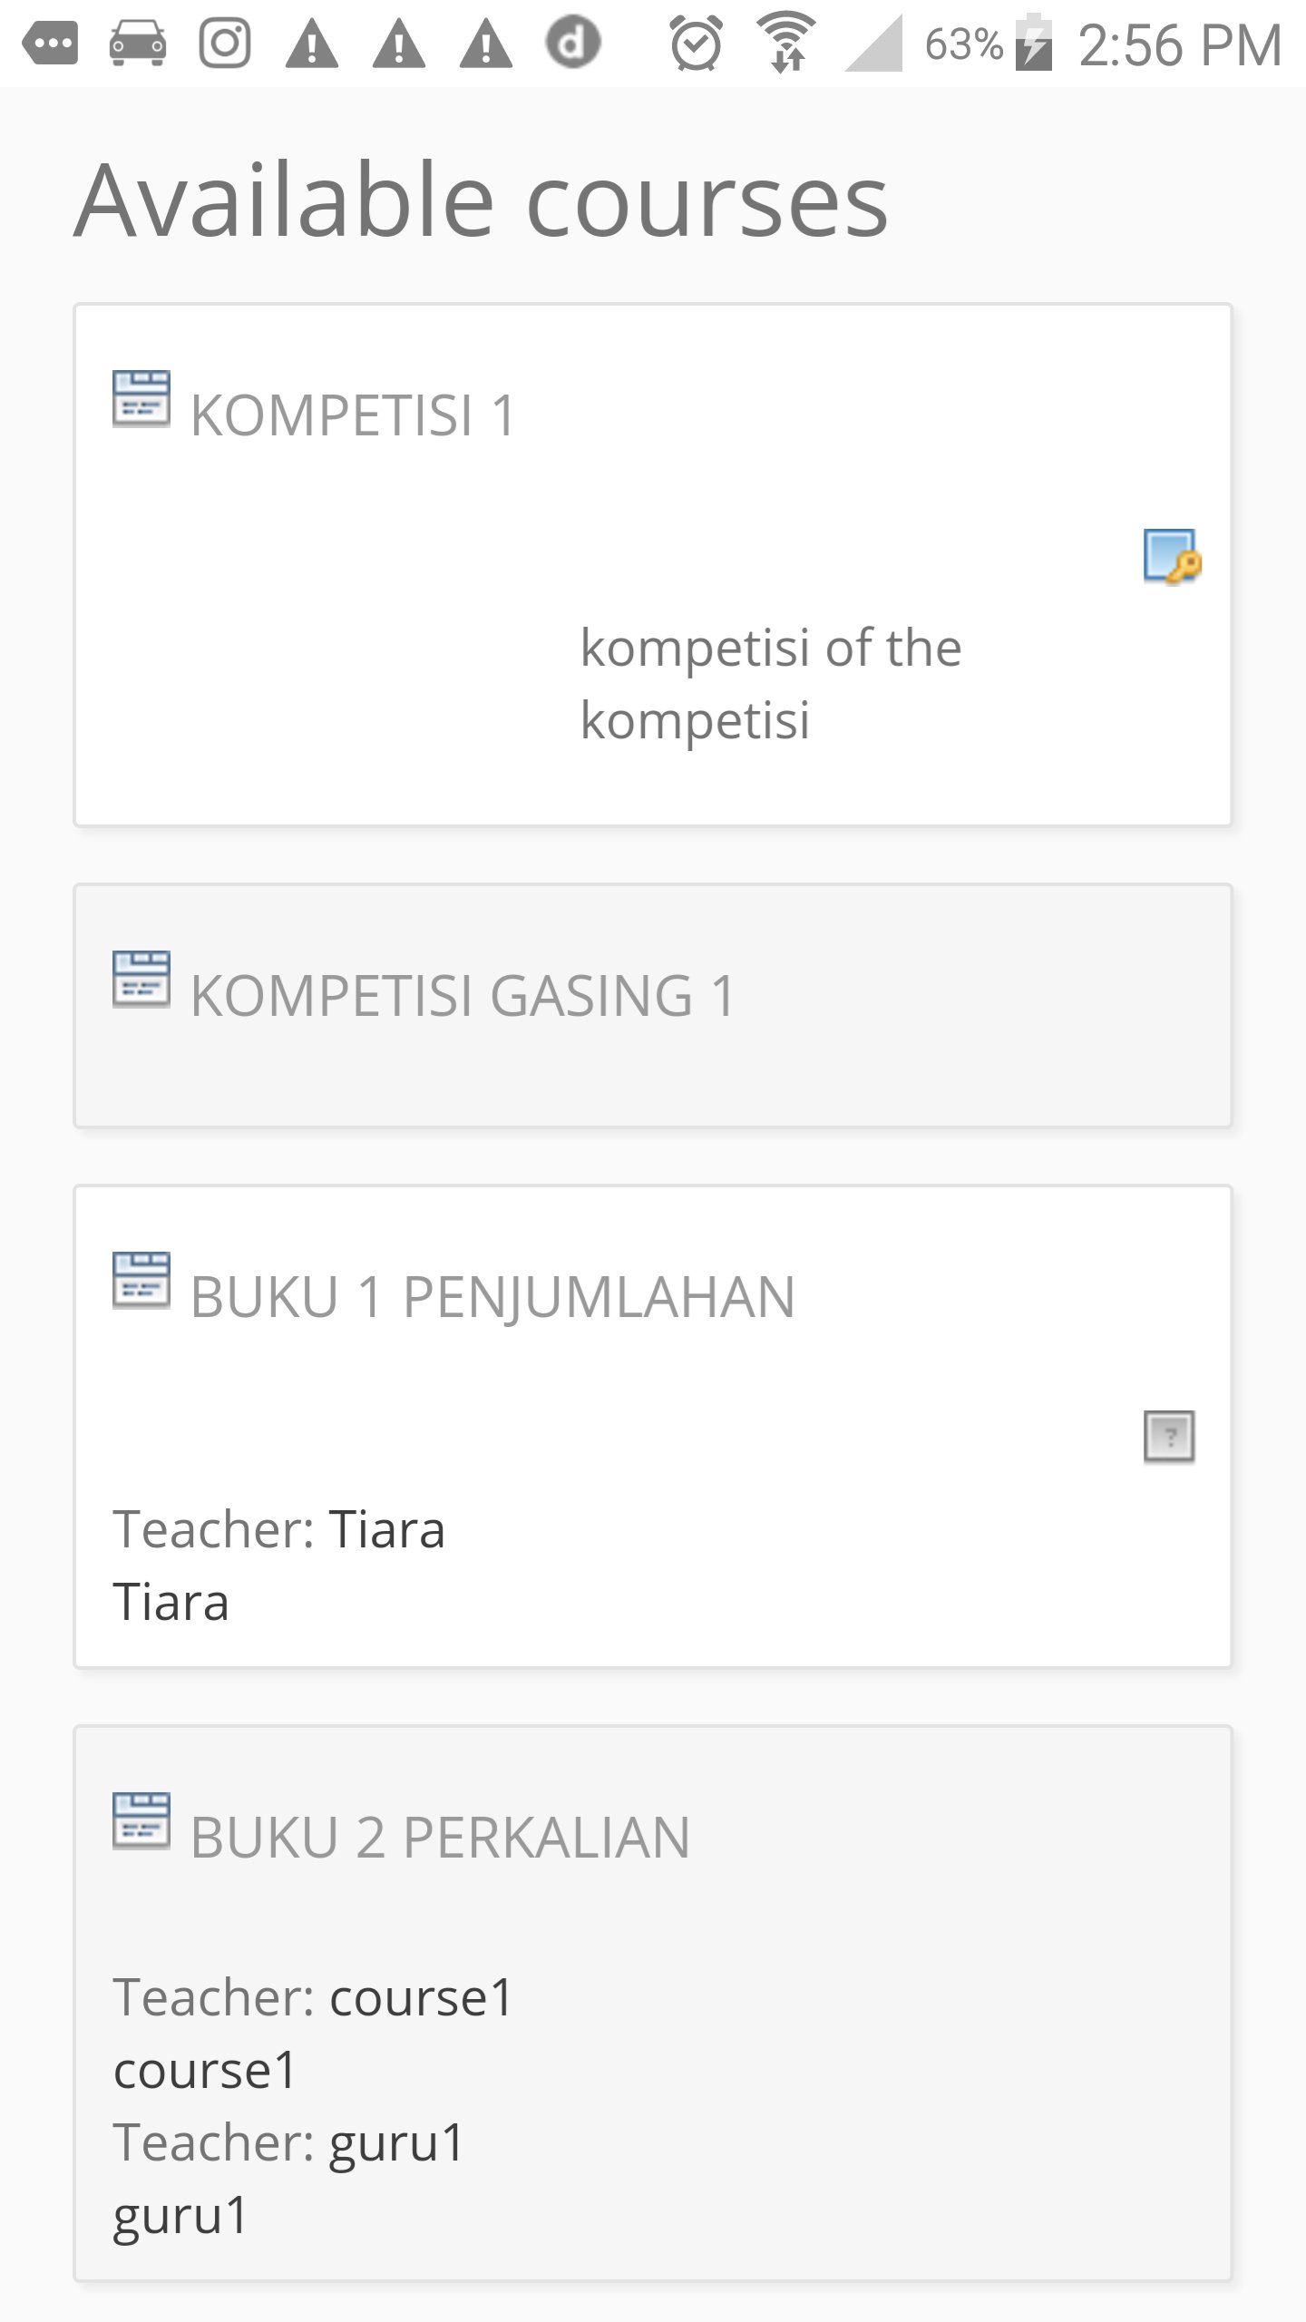The height and width of the screenshot is (2322, 1306).
Task: Tap the Wi-Fi status icon
Action: pyautogui.click(x=786, y=43)
